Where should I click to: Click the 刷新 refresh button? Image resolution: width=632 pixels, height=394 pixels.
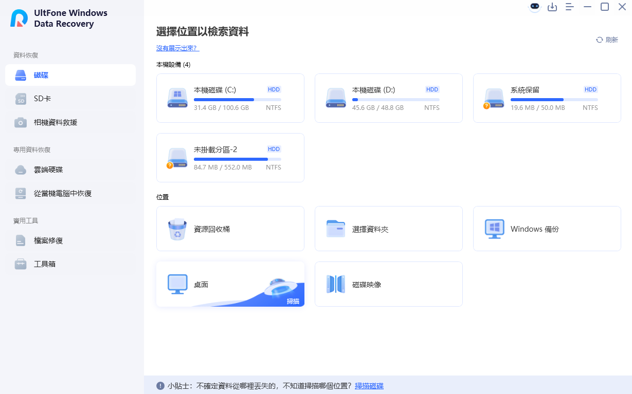point(607,40)
